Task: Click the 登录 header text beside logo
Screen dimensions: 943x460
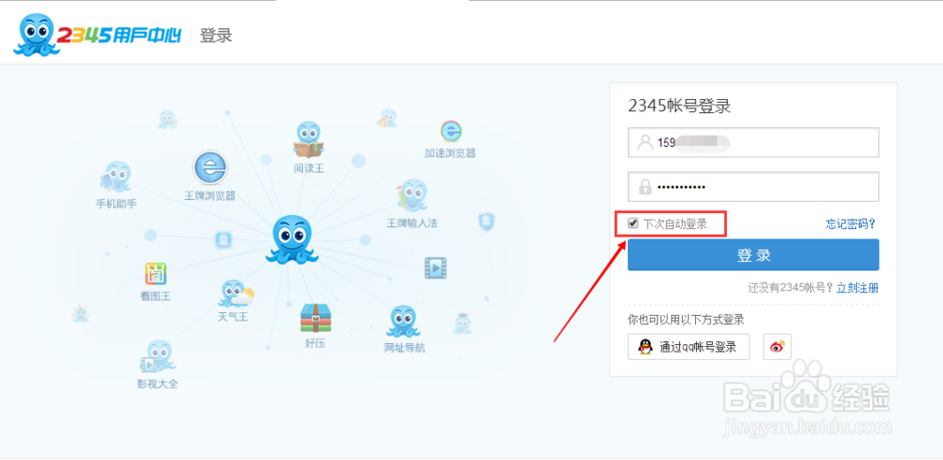Action: (216, 36)
